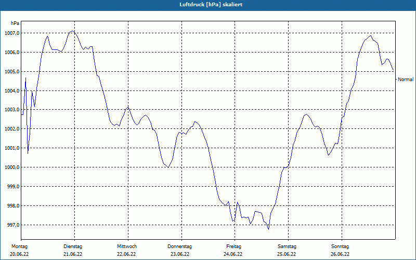
Task: Select the date 20.06.22
Action: [x=19, y=254]
